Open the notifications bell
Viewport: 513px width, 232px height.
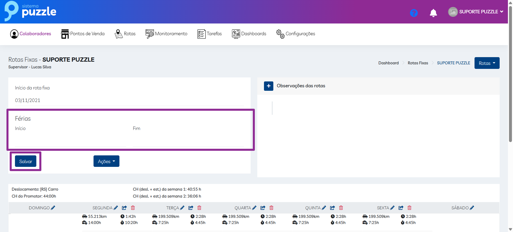(x=433, y=13)
